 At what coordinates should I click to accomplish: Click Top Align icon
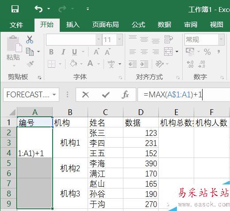[x=133, y=37]
